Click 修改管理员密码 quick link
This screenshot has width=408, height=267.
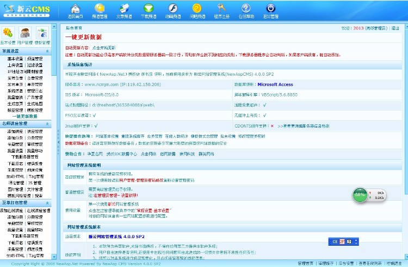coord(252,136)
